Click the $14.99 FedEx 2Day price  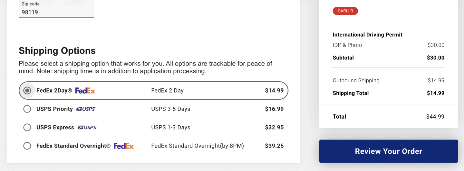(274, 91)
